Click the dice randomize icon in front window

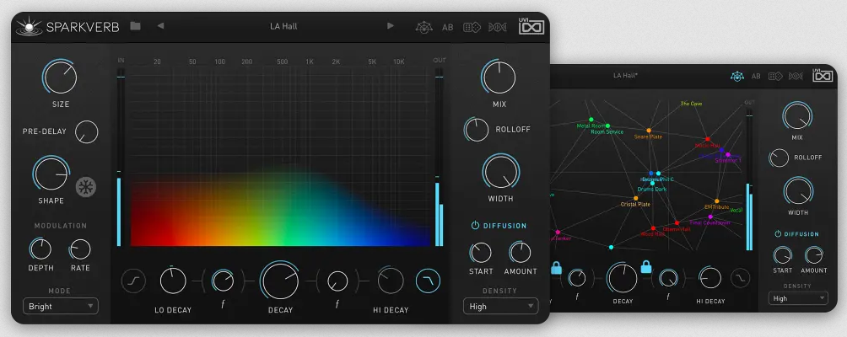tap(472, 27)
